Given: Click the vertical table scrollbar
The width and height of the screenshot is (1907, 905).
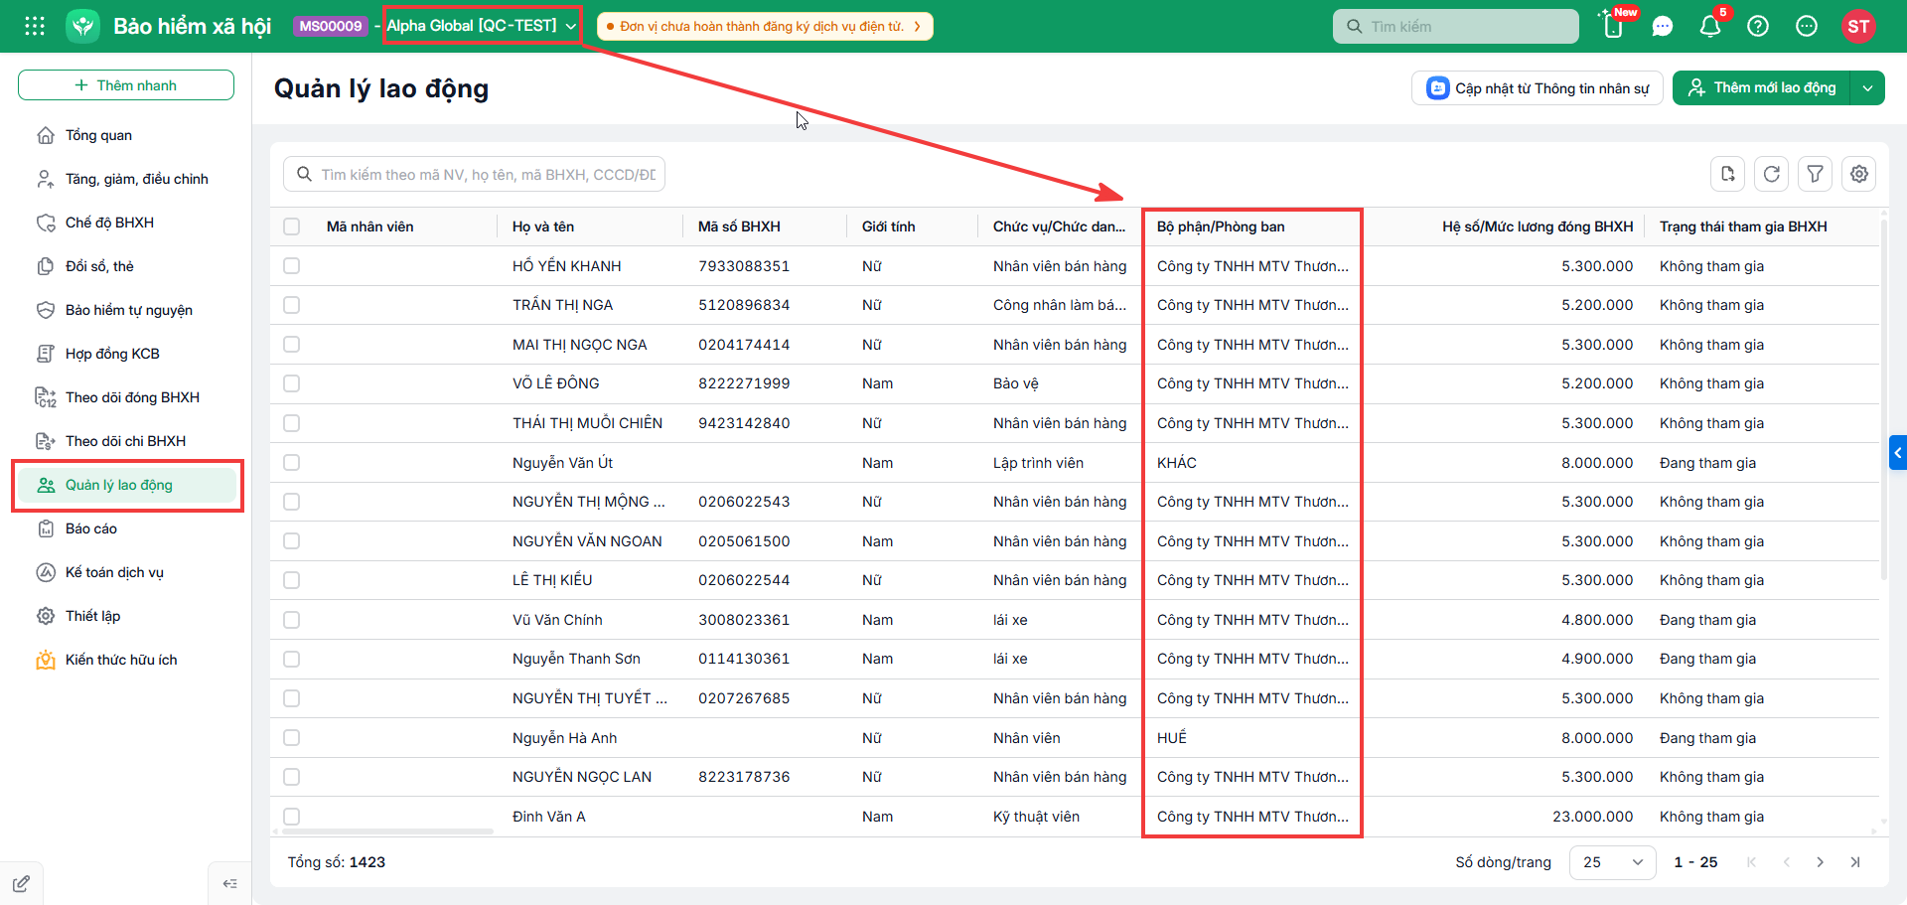Looking at the screenshot, I should [x=1883, y=397].
